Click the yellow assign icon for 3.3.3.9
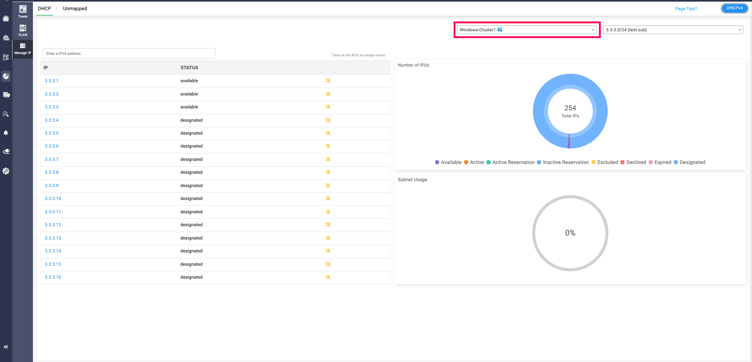The image size is (752, 362). click(x=328, y=186)
